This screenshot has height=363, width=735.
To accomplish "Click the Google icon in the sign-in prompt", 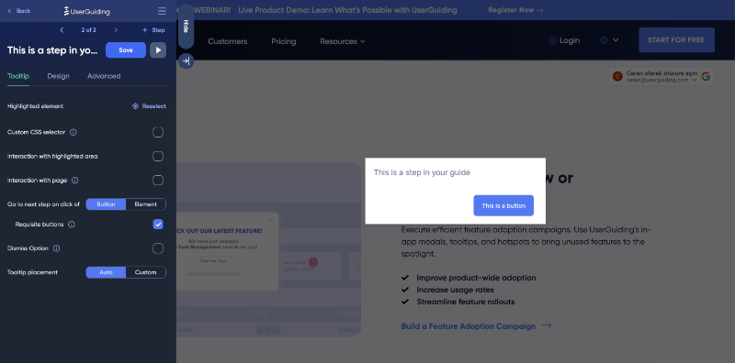I will click(x=706, y=76).
